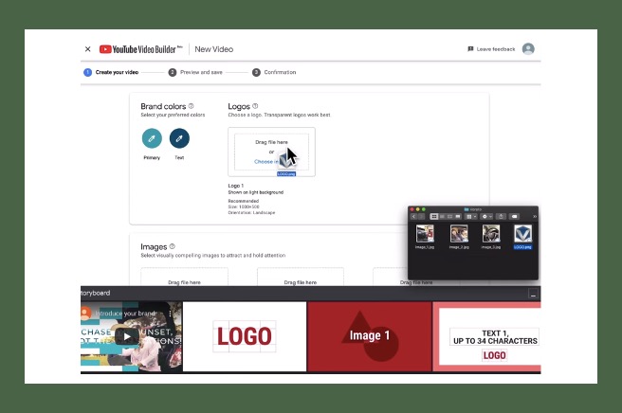Click the second Images drag file drop zone
The width and height of the screenshot is (622, 413).
pyautogui.click(x=301, y=277)
